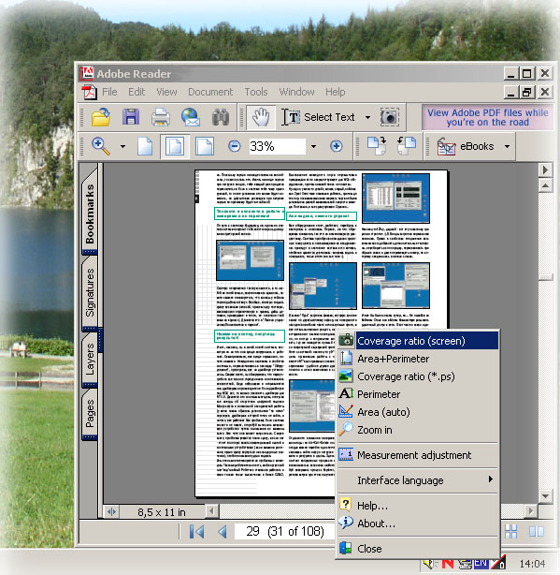Toggle Fit Page view button
Screen dimensions: 560x575
(175, 146)
